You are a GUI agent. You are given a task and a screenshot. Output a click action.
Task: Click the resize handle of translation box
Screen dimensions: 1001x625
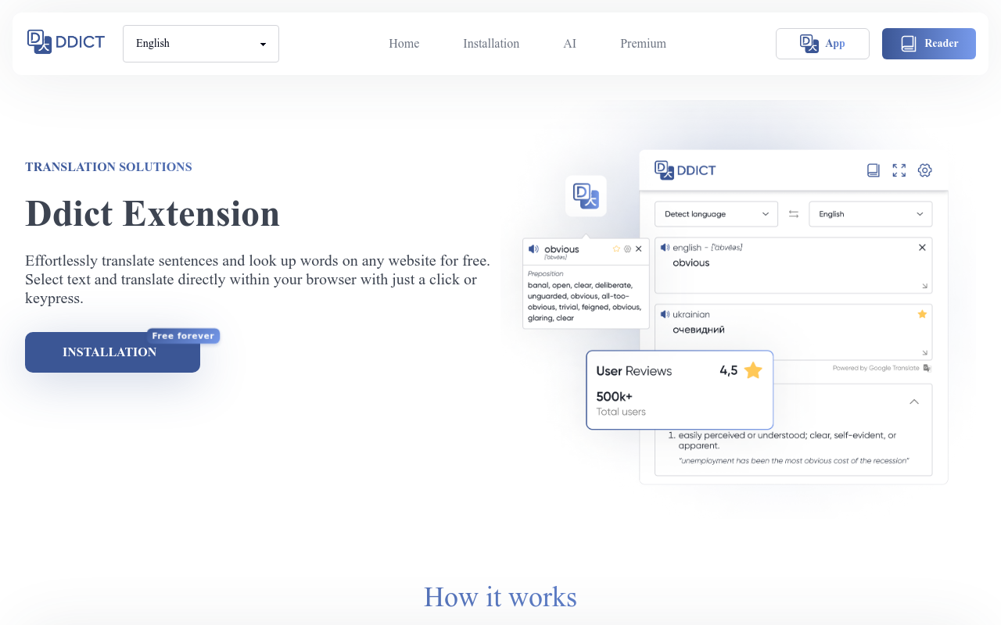point(925,353)
